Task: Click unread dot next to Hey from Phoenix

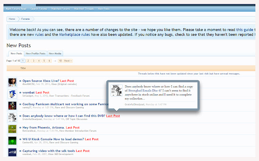Action: [20, 128]
